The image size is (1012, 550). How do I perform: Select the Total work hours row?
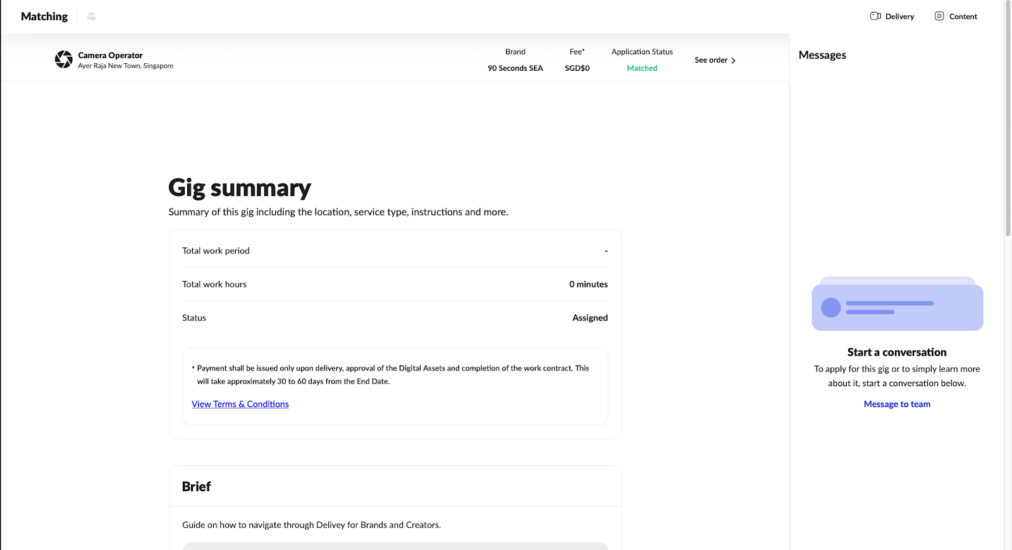pos(395,284)
